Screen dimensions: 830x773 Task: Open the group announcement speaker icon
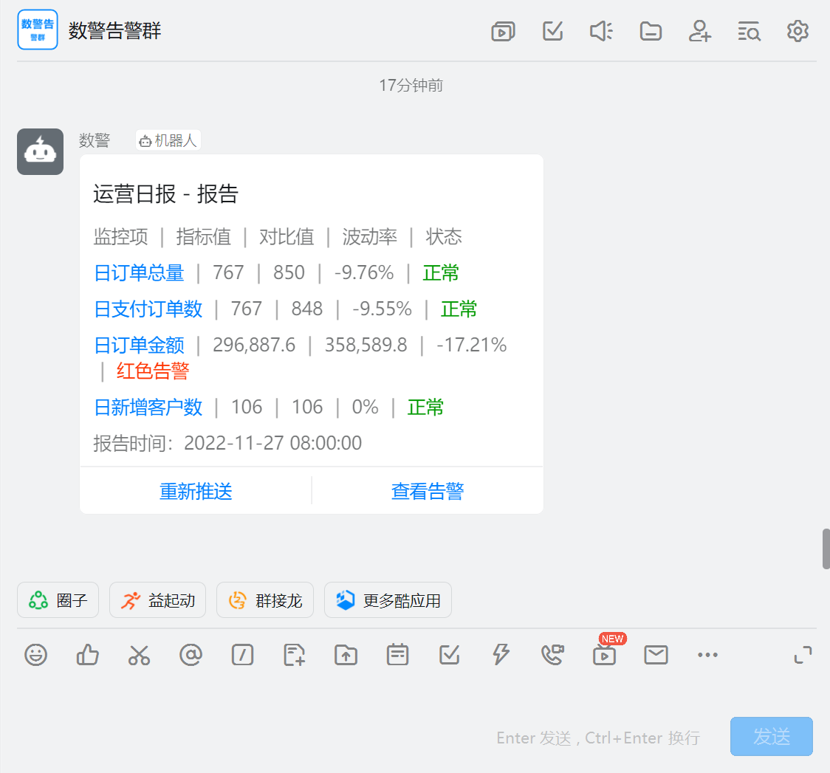tap(601, 31)
